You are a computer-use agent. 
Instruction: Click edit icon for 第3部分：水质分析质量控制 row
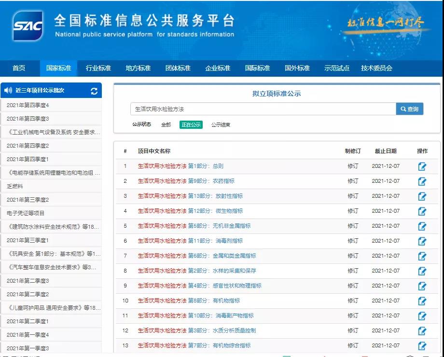(422, 331)
